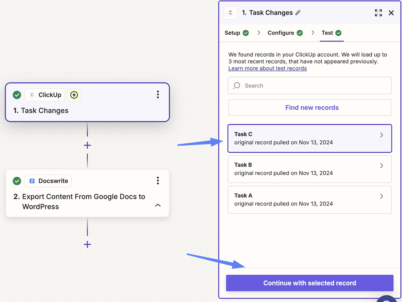Expand the Task C record details chevron
402x302 pixels.
click(381, 135)
